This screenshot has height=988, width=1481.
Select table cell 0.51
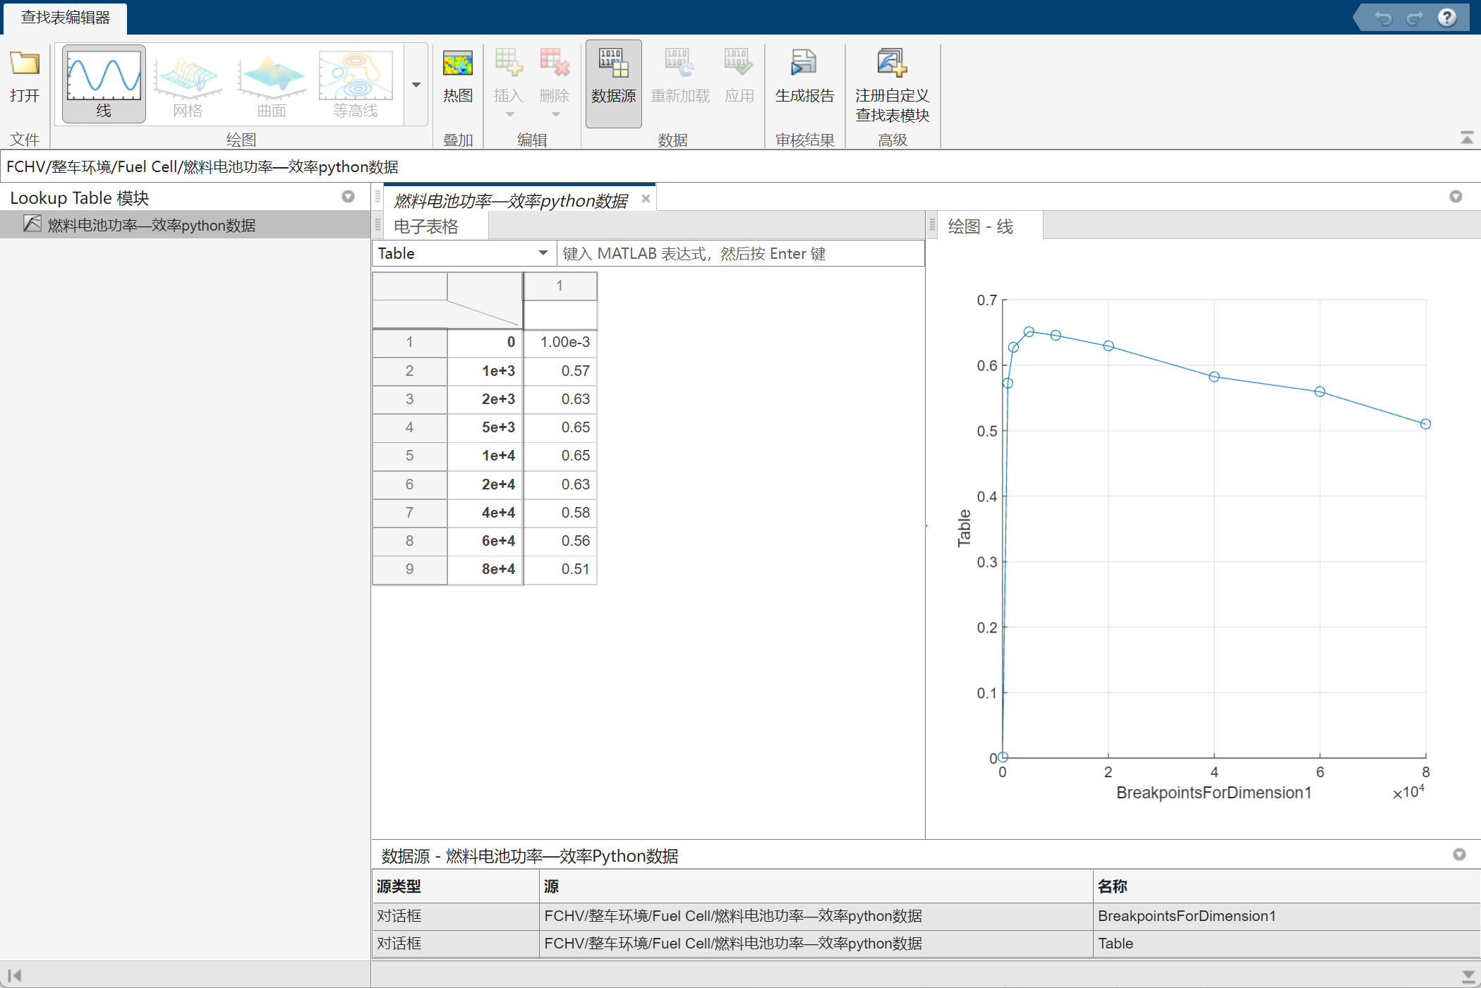pos(560,569)
